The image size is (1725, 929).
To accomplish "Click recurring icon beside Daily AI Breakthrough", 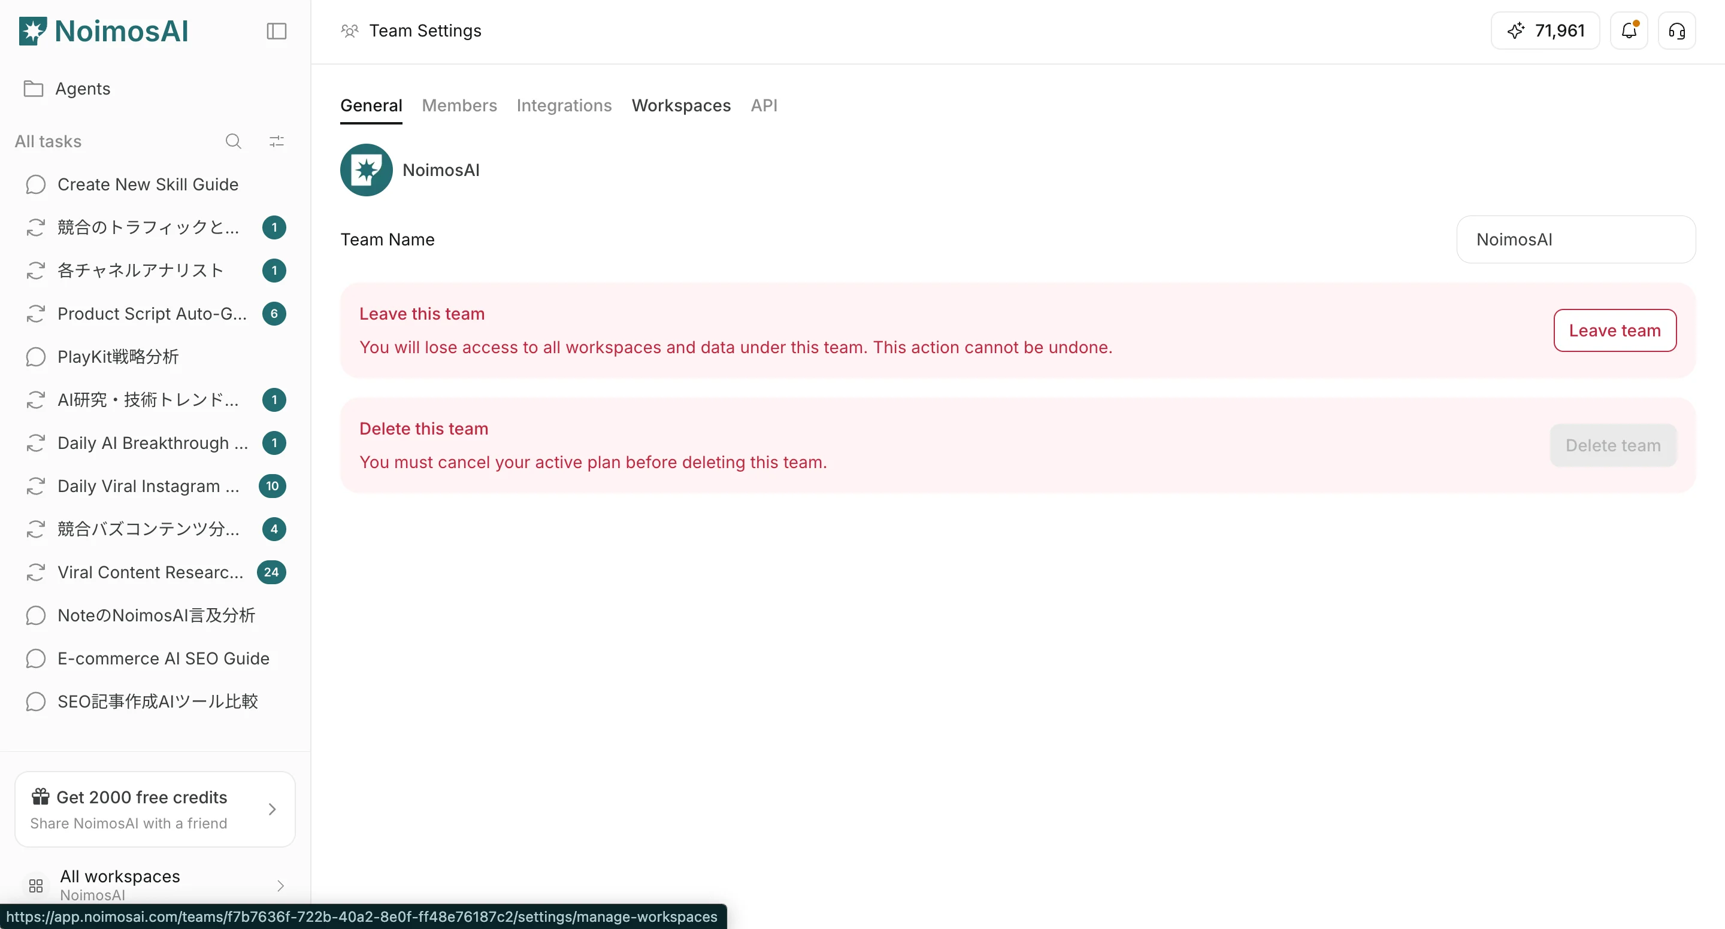I will click(35, 443).
